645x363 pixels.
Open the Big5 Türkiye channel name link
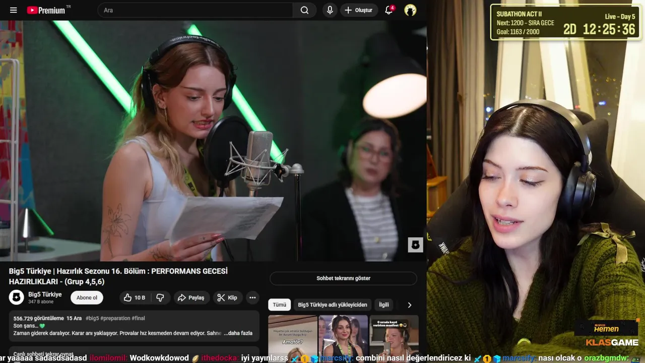(45, 294)
